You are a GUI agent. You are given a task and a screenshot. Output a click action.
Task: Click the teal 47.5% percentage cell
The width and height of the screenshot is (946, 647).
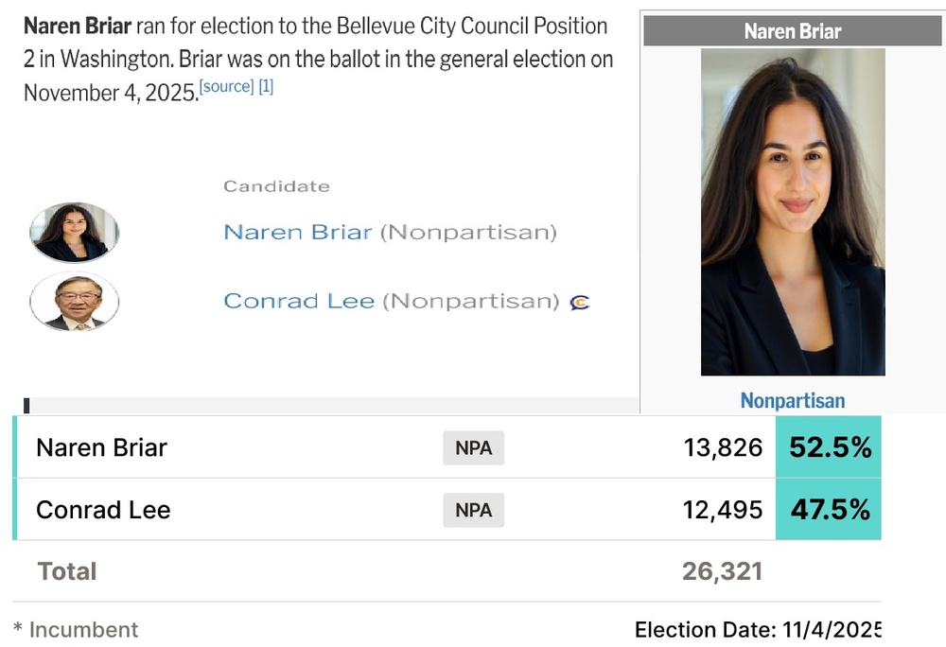(x=830, y=510)
